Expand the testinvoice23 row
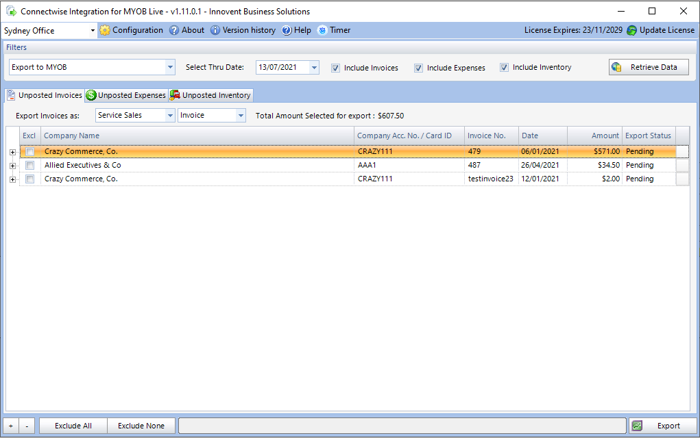Image resolution: width=700 pixels, height=438 pixels. (x=12, y=179)
